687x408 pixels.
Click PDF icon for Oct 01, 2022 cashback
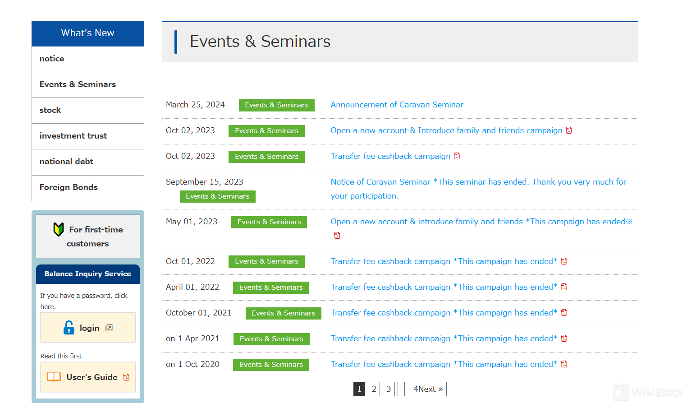(564, 261)
